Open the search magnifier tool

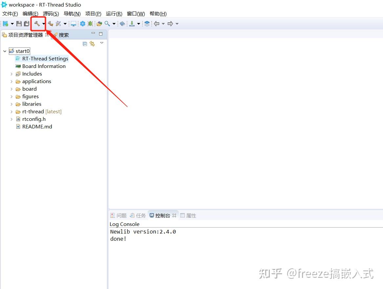(x=107, y=23)
